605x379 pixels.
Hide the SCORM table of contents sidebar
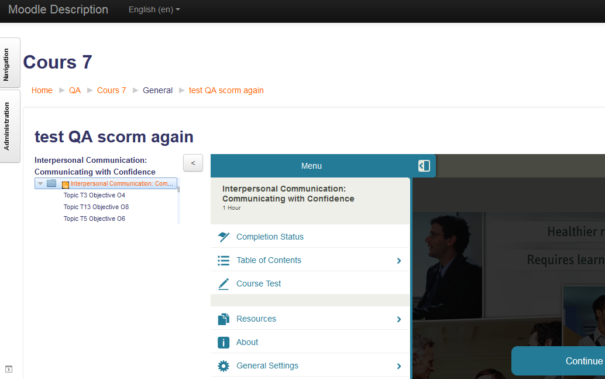[x=193, y=163]
